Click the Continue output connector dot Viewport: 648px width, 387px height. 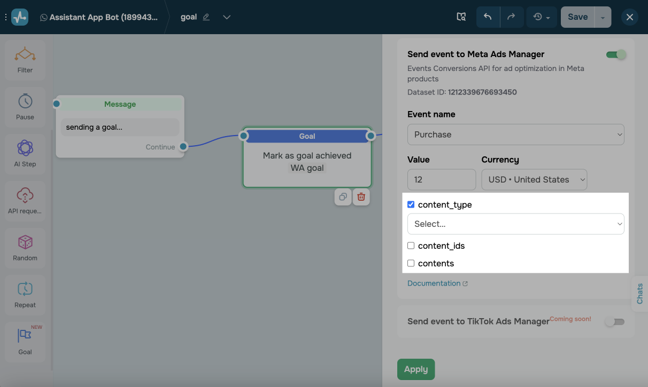click(x=183, y=147)
